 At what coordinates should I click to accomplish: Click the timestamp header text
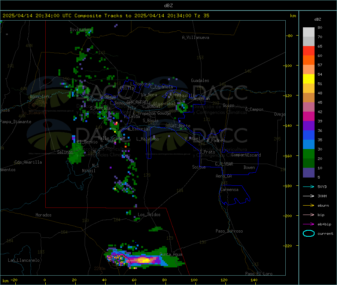pos(106,16)
